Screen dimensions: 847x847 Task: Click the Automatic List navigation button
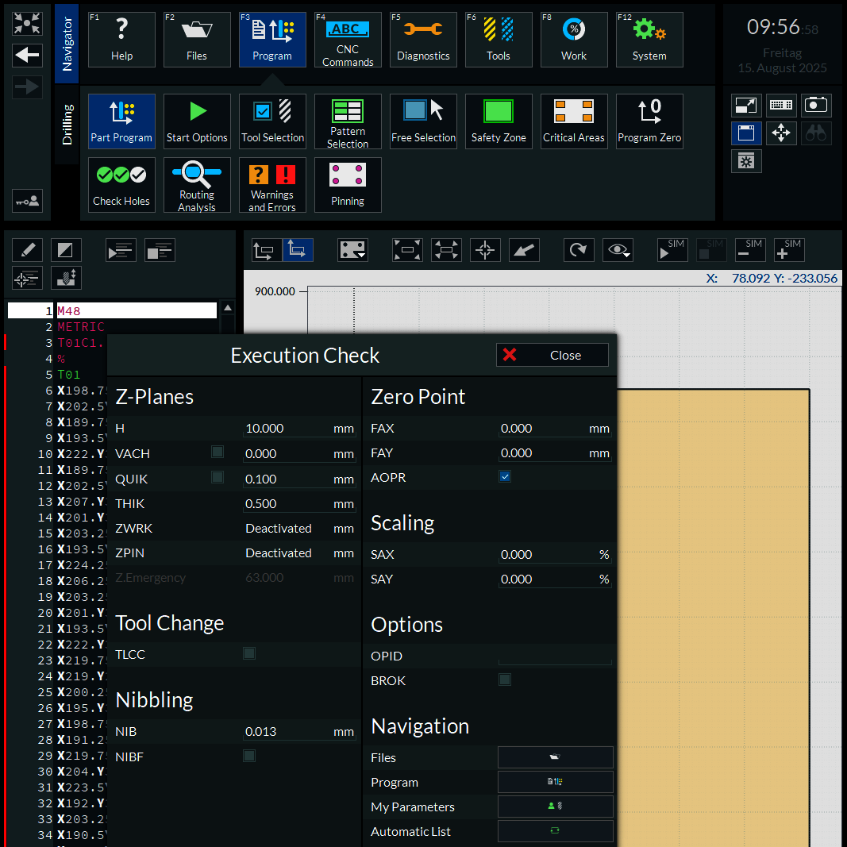click(x=556, y=831)
